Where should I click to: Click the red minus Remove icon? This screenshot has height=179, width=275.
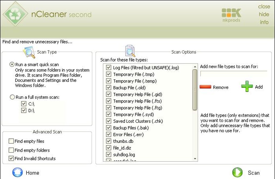point(205,87)
